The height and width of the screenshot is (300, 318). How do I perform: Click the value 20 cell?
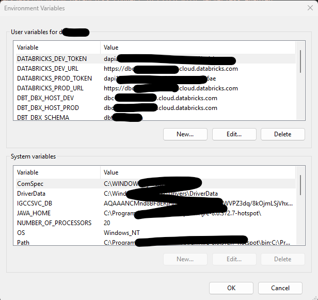pos(107,223)
